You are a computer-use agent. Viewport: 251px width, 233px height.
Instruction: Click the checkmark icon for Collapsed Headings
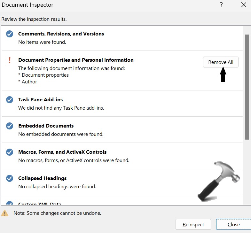[10, 178]
